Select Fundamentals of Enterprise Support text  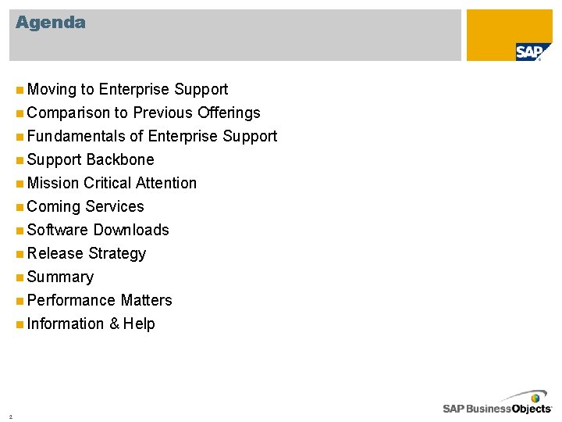tap(151, 136)
